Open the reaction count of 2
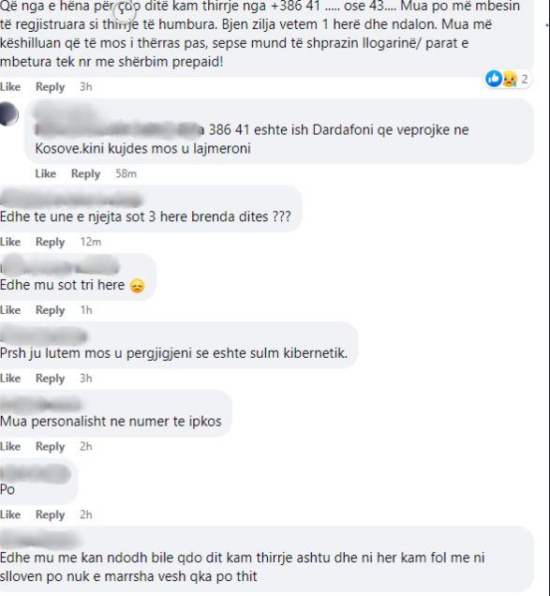 [525, 79]
